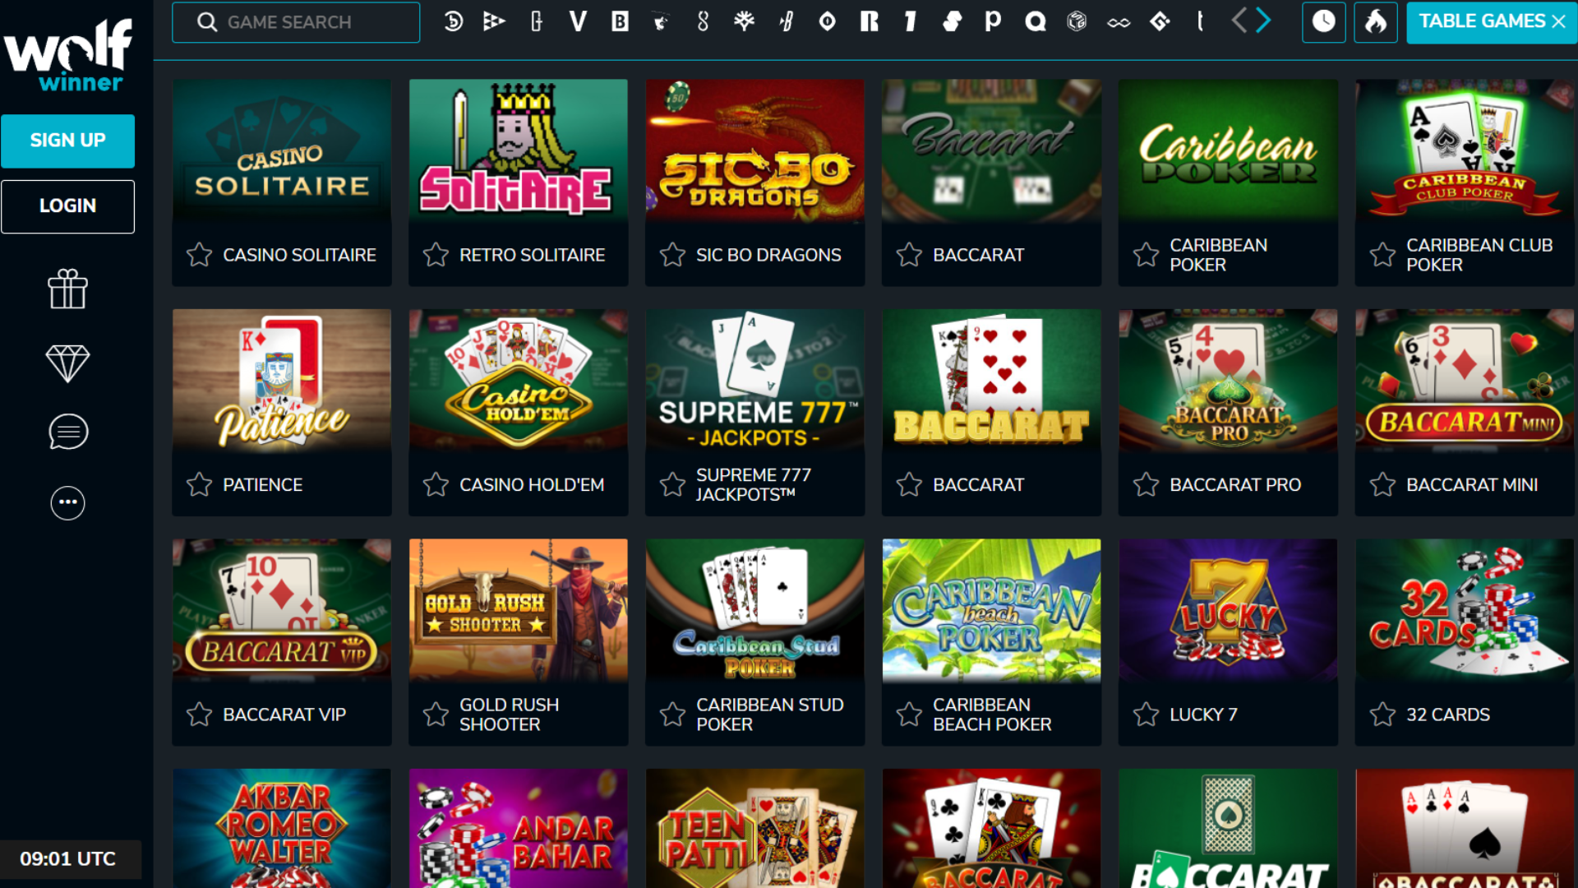Image resolution: width=1578 pixels, height=888 pixels.
Task: Toggle favorite star for Sic Bo Dragons
Action: (x=672, y=255)
